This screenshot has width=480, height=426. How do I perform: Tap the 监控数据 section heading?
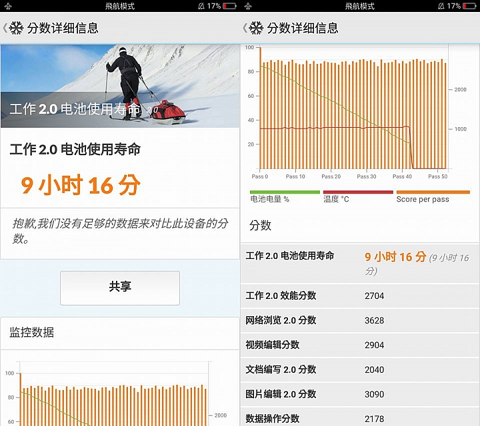[x=32, y=332]
